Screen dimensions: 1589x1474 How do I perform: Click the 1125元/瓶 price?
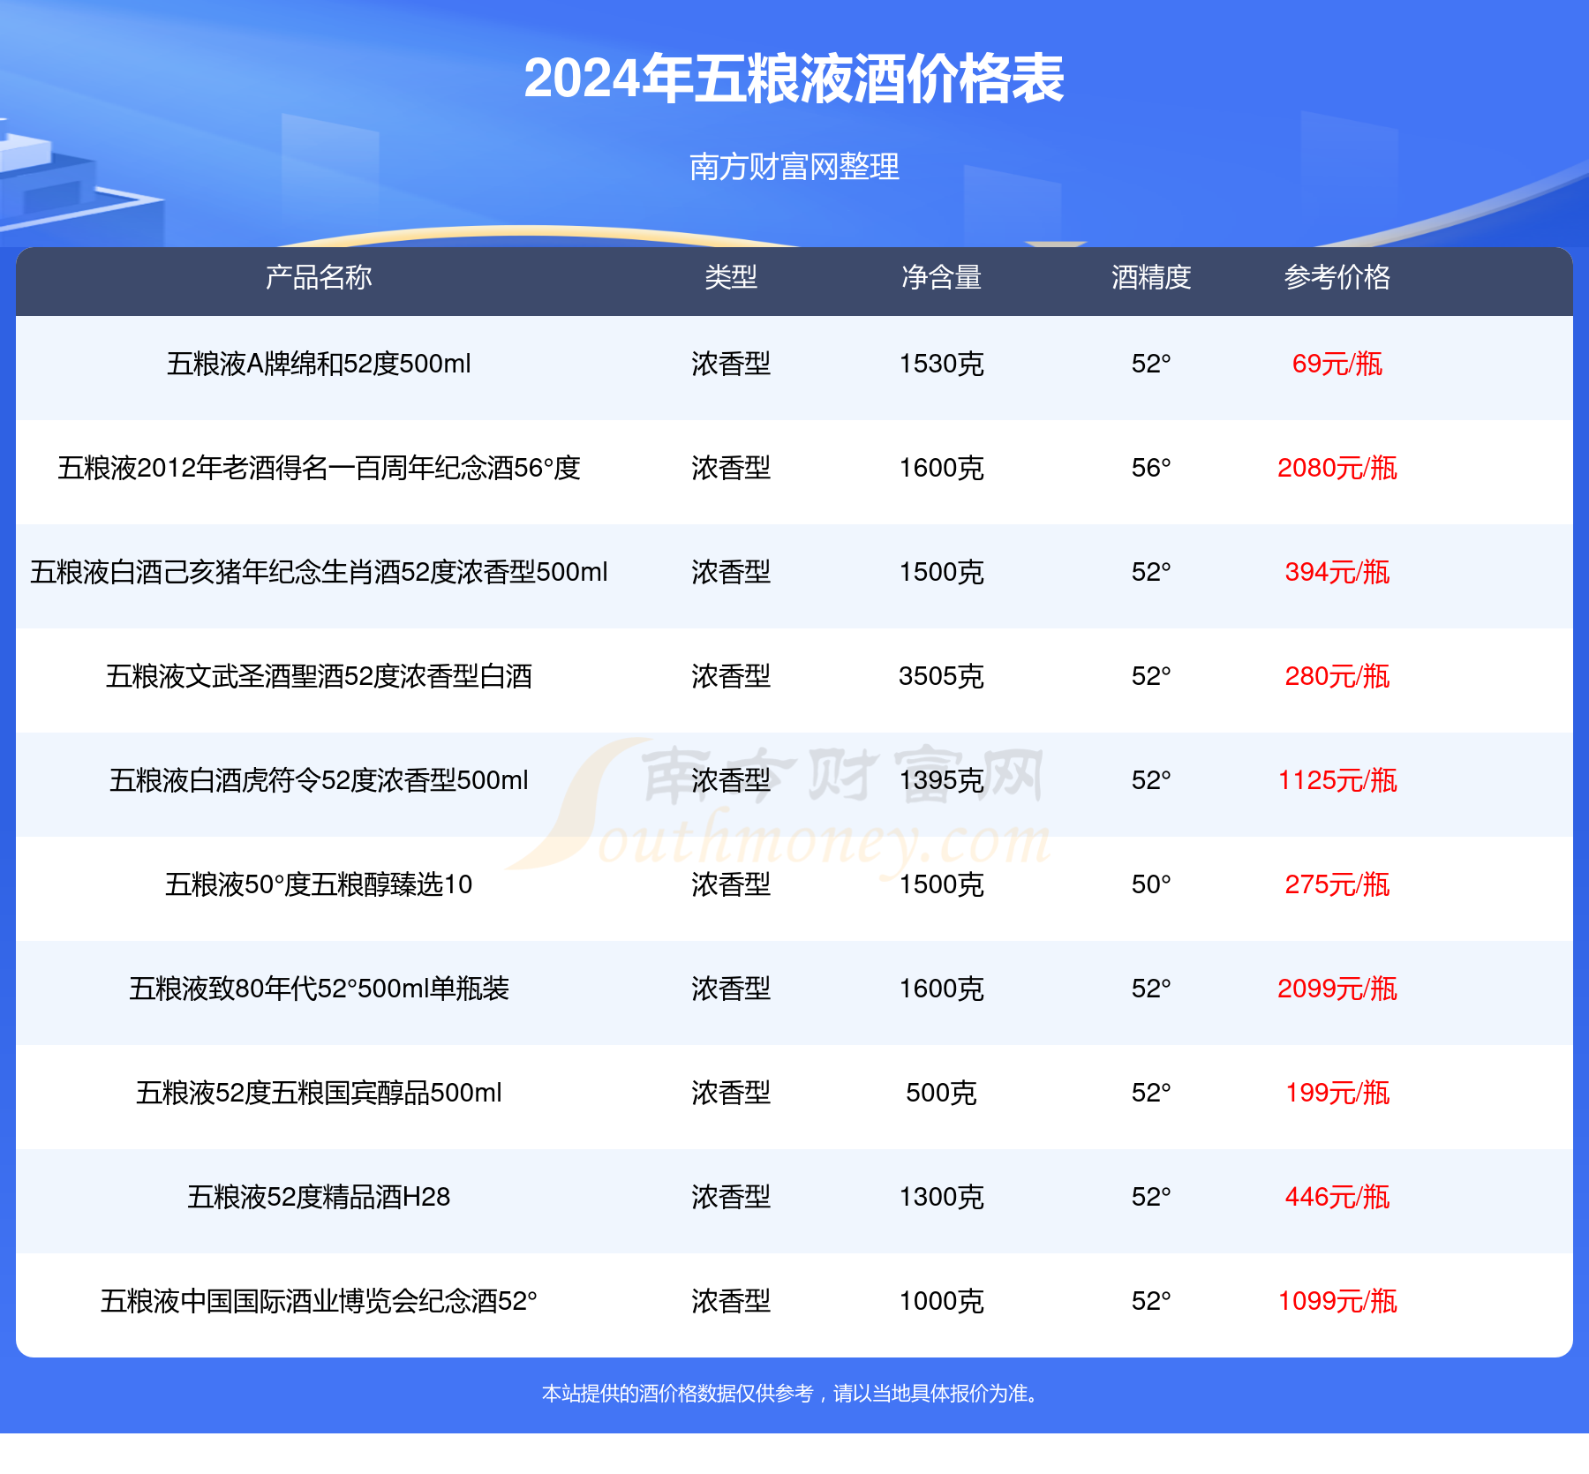[1337, 780]
